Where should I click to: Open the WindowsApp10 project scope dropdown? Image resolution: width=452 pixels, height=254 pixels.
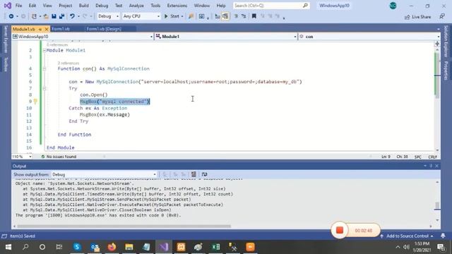click(x=83, y=37)
